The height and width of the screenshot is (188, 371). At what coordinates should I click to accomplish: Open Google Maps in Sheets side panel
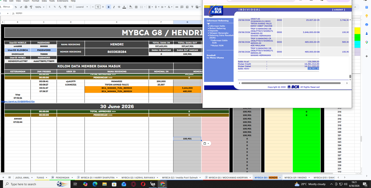point(367,42)
